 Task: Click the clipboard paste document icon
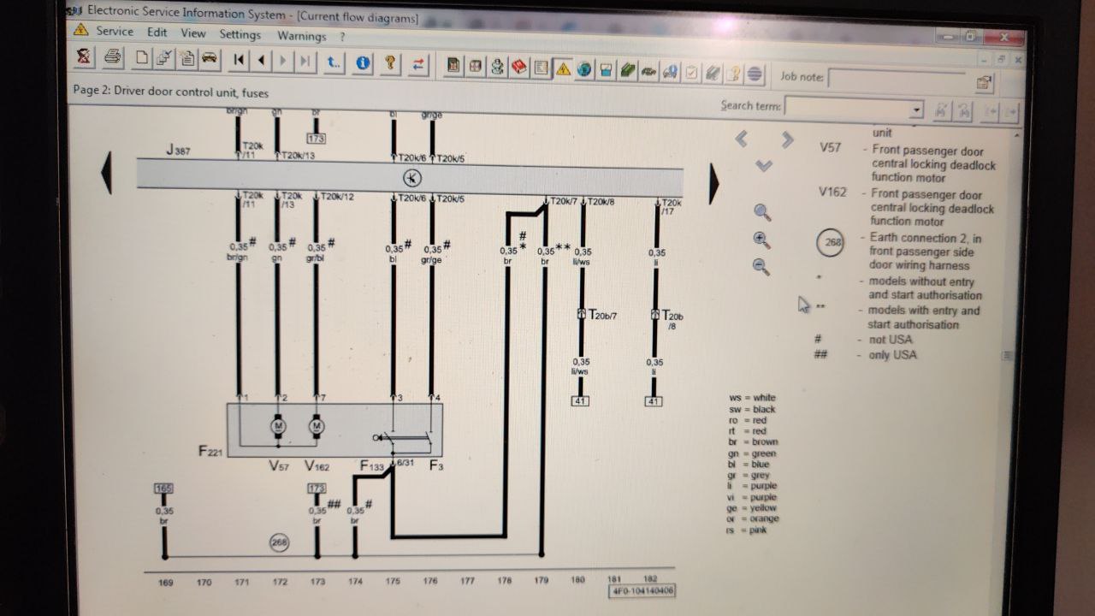pos(186,59)
